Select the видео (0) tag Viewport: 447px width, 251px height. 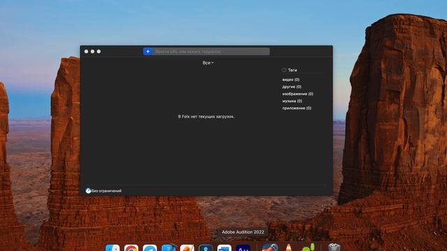[x=291, y=79]
